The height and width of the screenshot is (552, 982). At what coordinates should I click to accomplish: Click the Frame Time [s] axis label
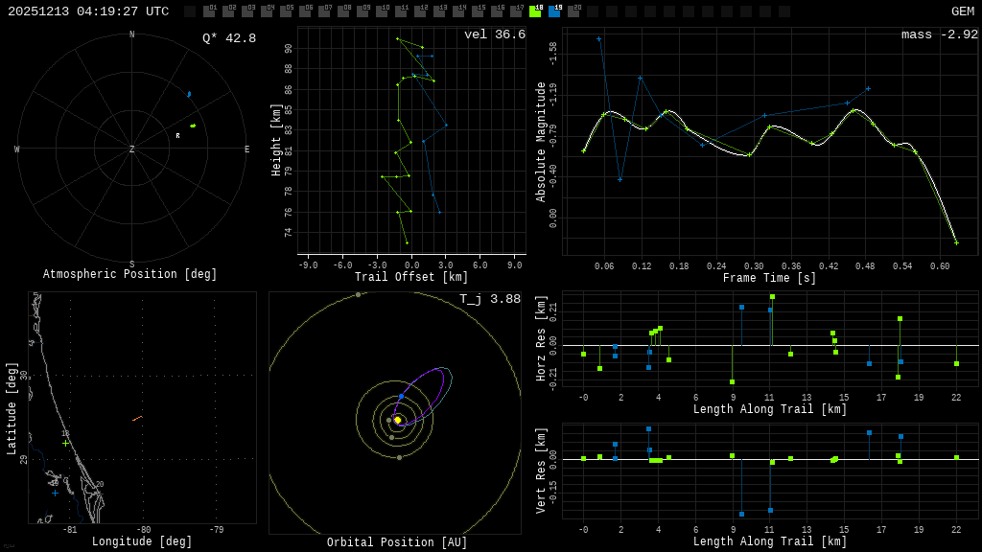[x=770, y=278]
